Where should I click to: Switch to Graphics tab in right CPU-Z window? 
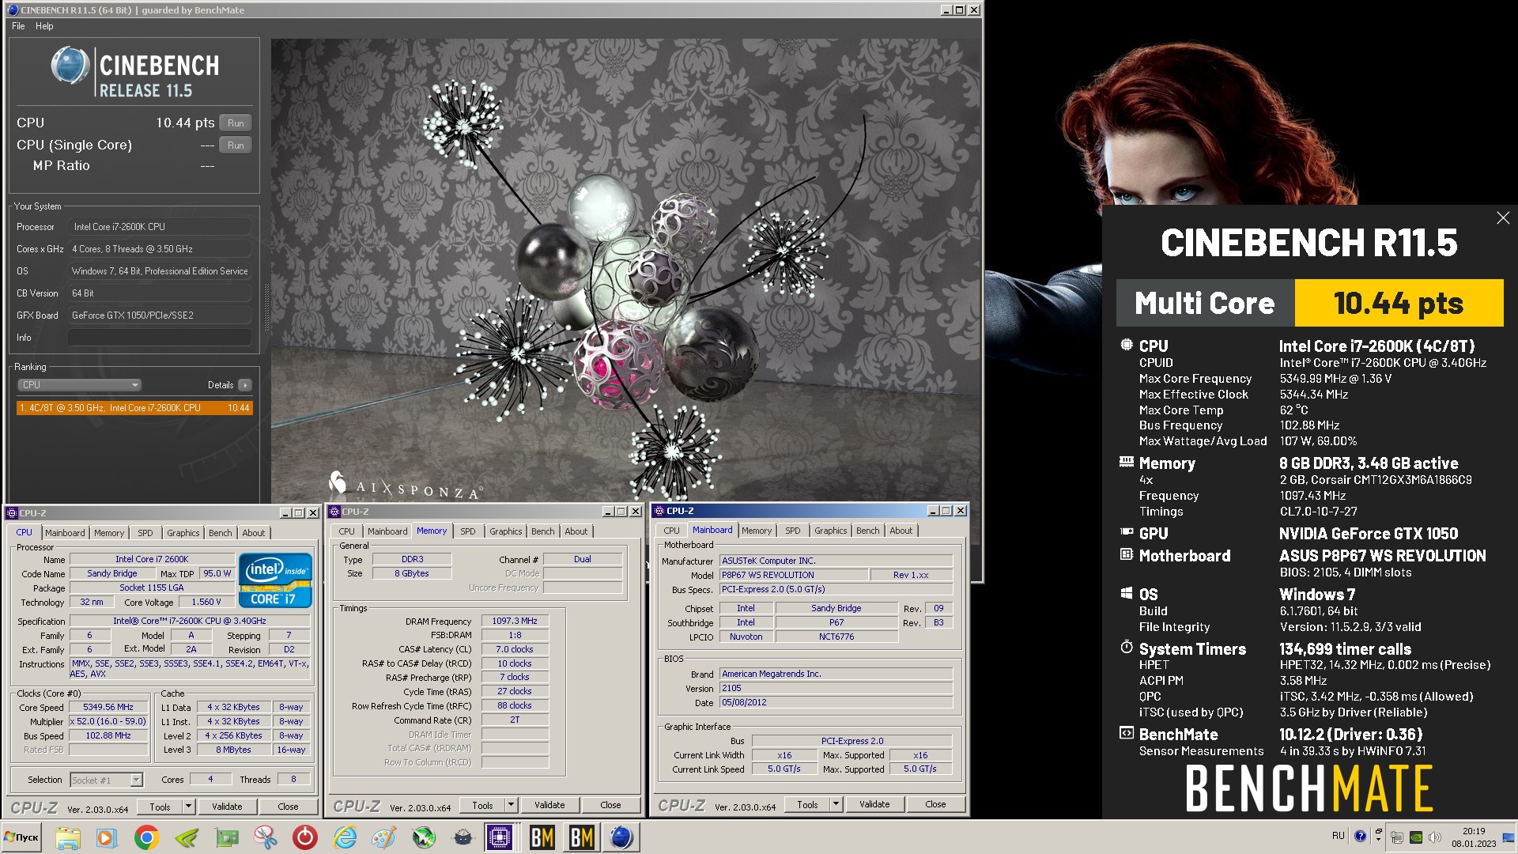tap(830, 531)
